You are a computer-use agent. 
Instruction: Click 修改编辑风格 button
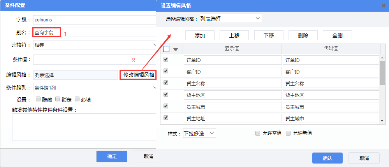pyautogui.click(x=139, y=75)
